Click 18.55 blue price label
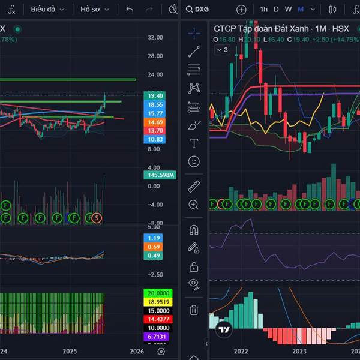 155,104
